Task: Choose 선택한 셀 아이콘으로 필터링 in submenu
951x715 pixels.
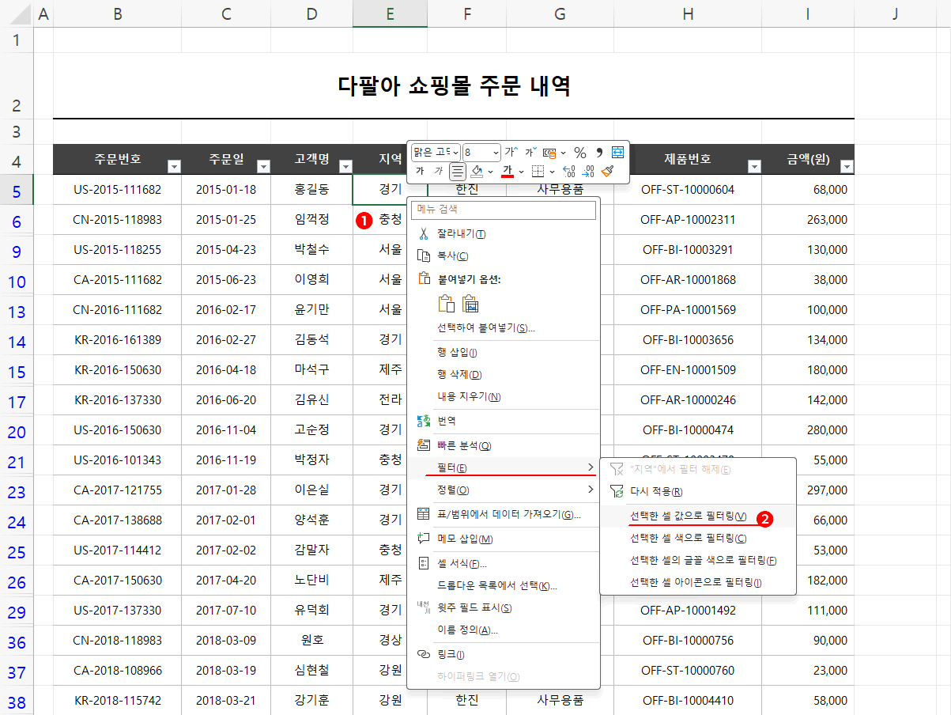Action: [698, 582]
